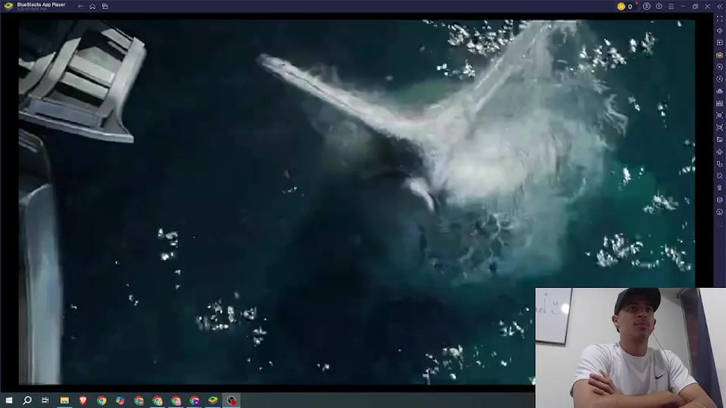The width and height of the screenshot is (726, 408).
Task: Click the webcam overlay of the man
Action: (x=630, y=348)
